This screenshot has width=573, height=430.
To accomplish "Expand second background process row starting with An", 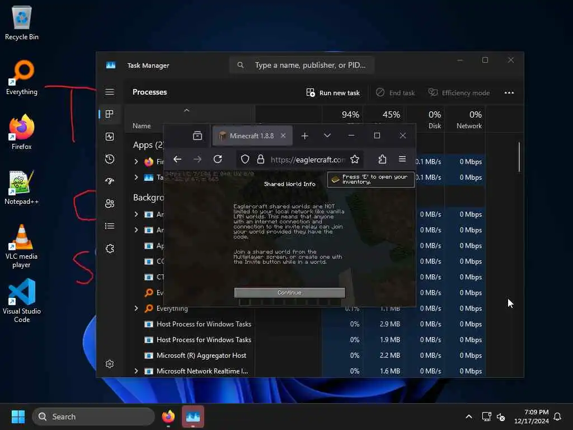I will (x=137, y=230).
